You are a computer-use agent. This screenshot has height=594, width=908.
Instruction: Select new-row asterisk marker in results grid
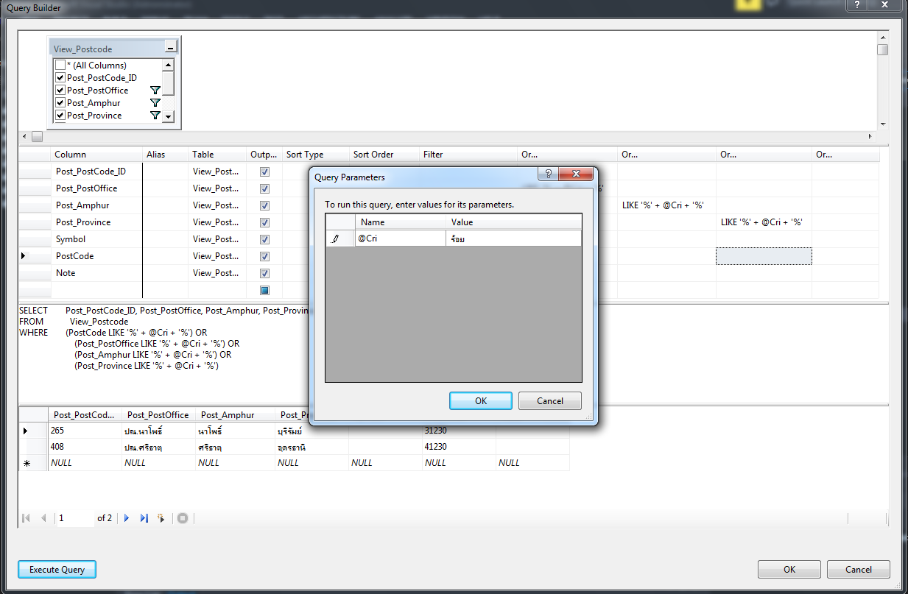[x=27, y=463]
